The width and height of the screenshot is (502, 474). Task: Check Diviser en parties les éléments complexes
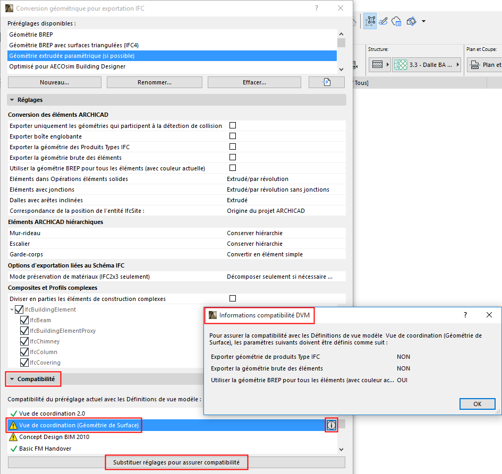coord(233,298)
